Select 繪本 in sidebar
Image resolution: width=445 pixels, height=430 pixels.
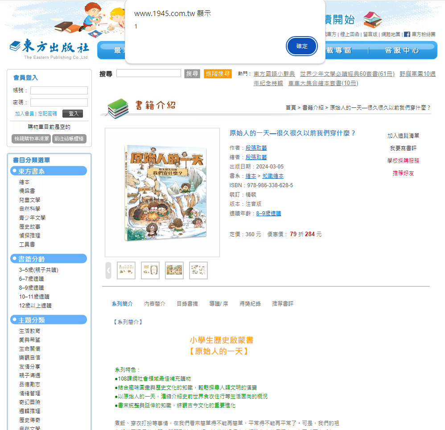[x=25, y=182]
